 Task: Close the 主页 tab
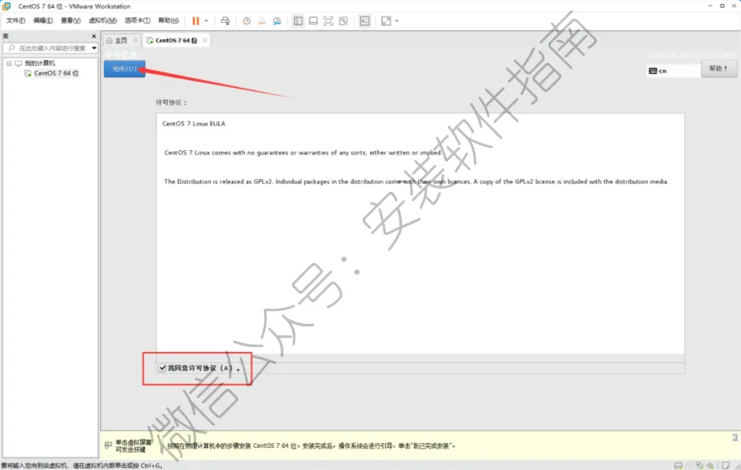136,40
